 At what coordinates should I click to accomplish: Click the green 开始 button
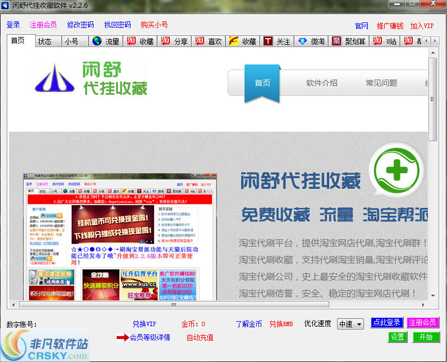(x=426, y=337)
